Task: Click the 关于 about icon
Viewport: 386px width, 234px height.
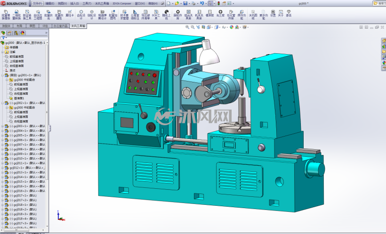Action: tap(281, 13)
